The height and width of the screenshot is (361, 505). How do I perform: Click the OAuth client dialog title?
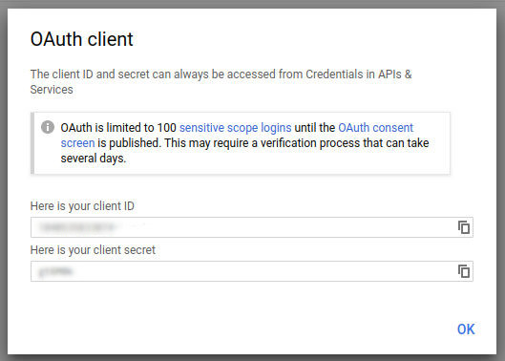coord(81,39)
